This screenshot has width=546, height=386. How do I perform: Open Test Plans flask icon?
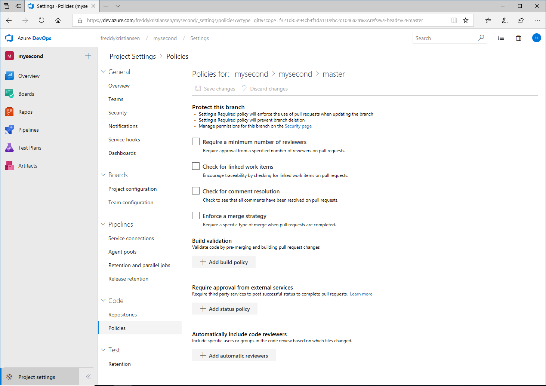[x=9, y=148]
